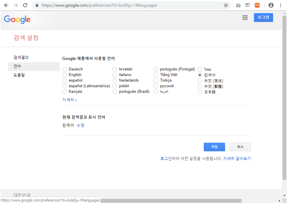This screenshot has height=203, width=287.
Task: Open the camera screenshot extension
Action: (x=238, y=5)
